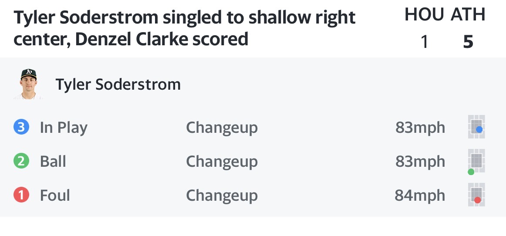Click pitch number 2 green badge
This screenshot has height=236, width=506.
[x=21, y=161]
